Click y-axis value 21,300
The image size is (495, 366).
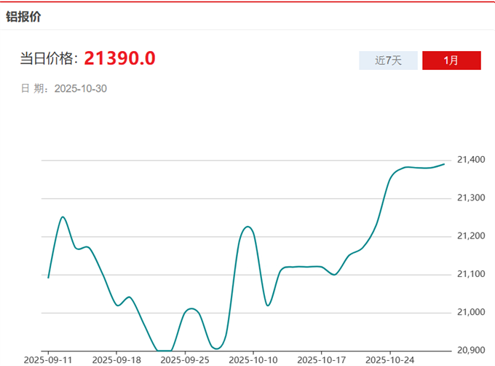(x=470, y=198)
